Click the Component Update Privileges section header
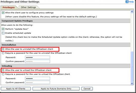This screenshot has width=136, height=93. tap(65, 21)
